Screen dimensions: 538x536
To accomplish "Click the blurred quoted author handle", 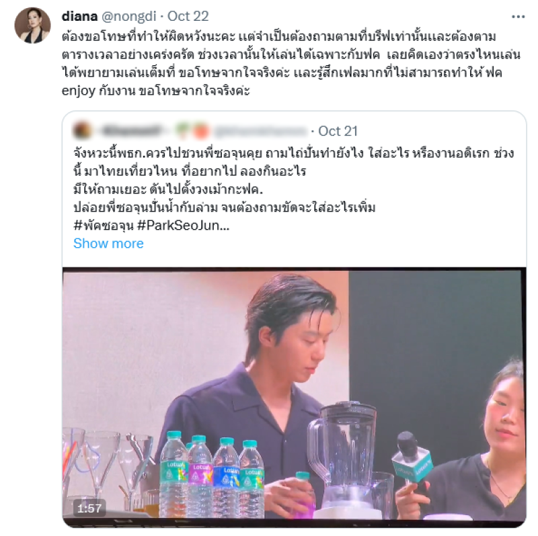I will (261, 131).
